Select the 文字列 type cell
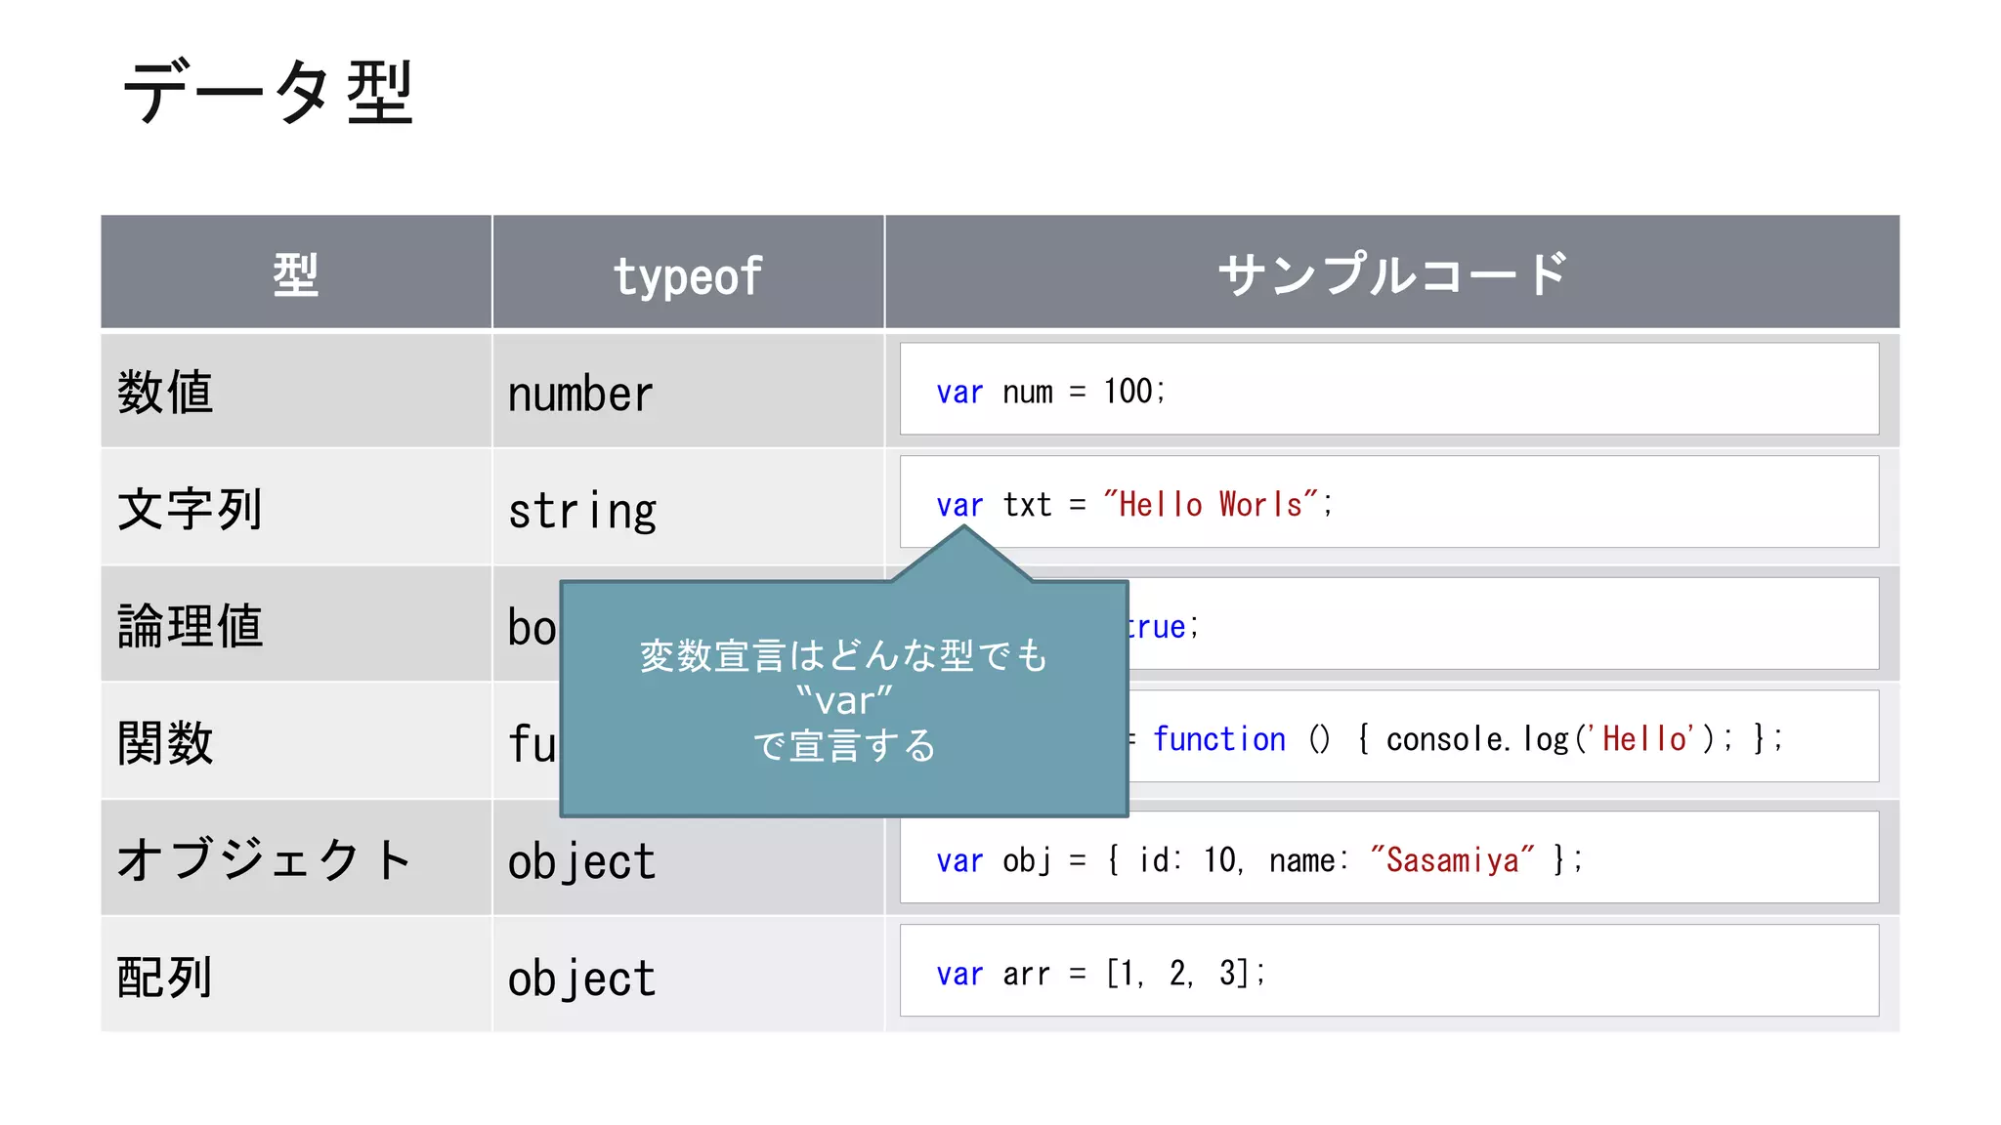The height and width of the screenshot is (1125, 2001). [296, 507]
